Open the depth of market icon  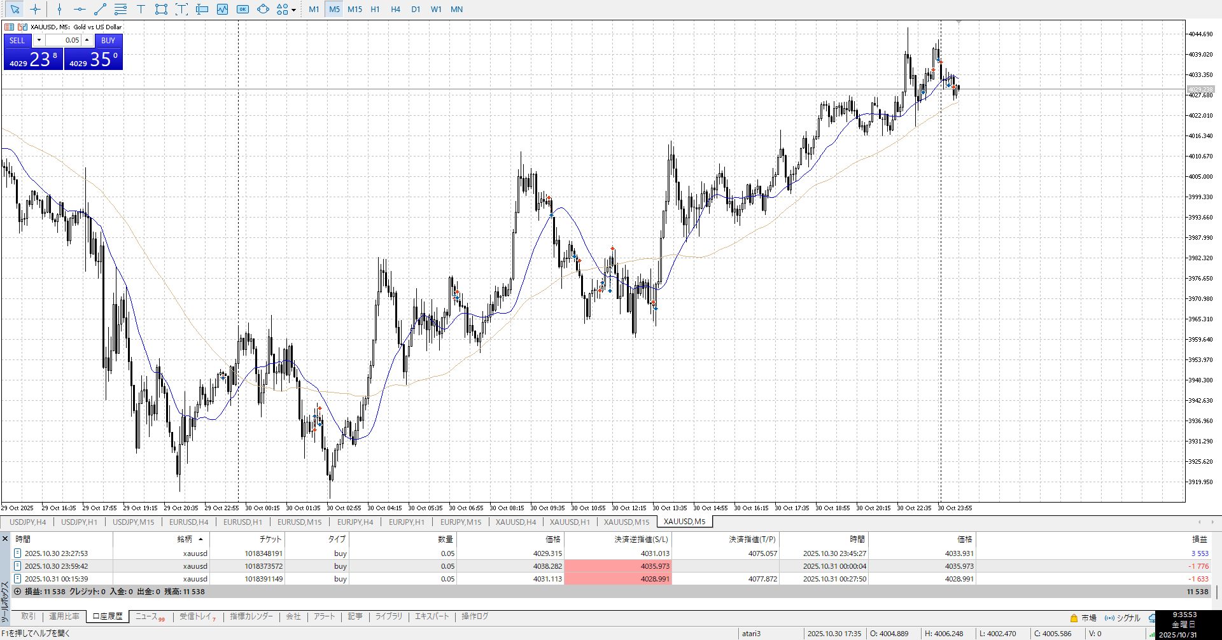pos(10,27)
